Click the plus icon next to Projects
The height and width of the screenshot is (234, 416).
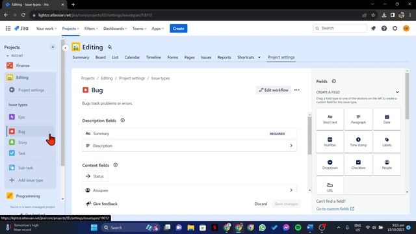coord(53,47)
